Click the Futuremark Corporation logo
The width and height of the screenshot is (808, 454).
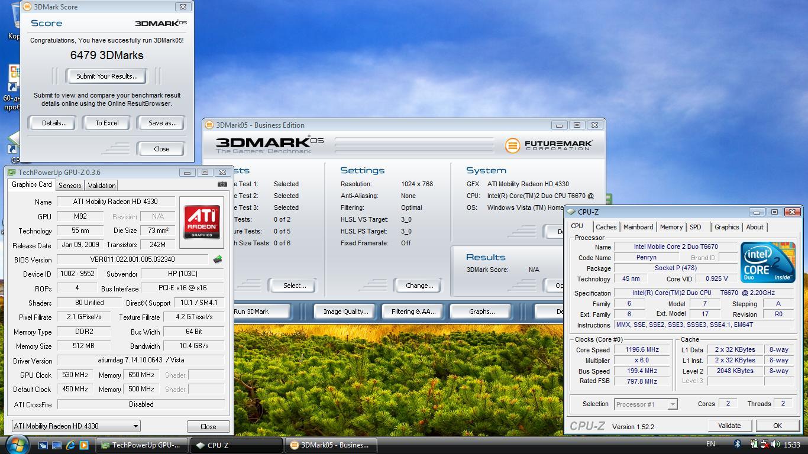(x=548, y=145)
